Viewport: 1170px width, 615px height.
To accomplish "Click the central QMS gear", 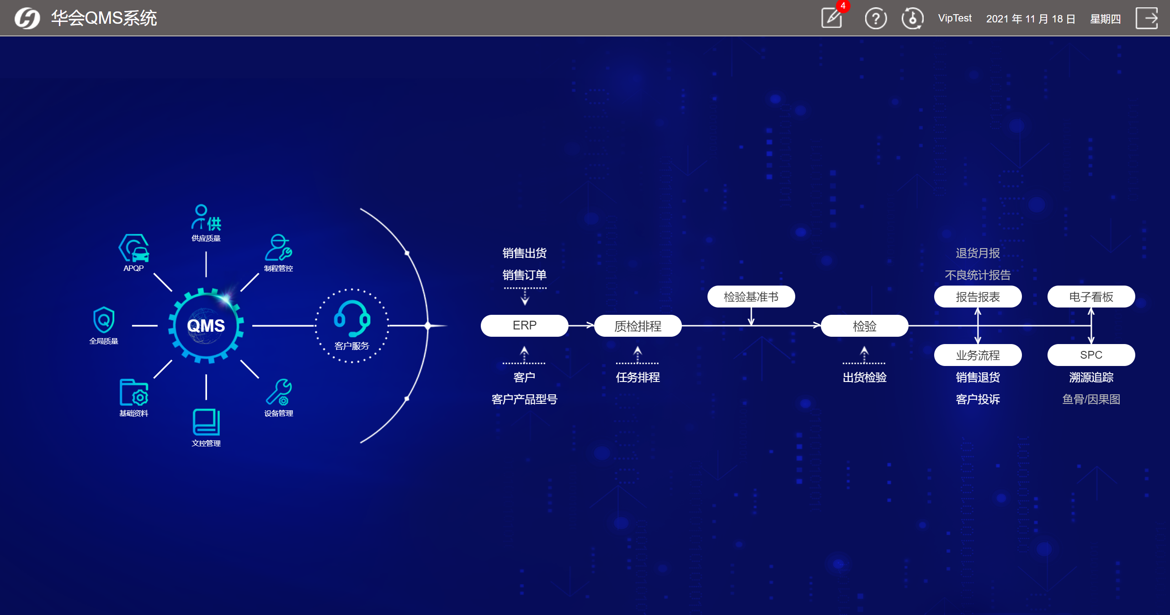I will [206, 326].
